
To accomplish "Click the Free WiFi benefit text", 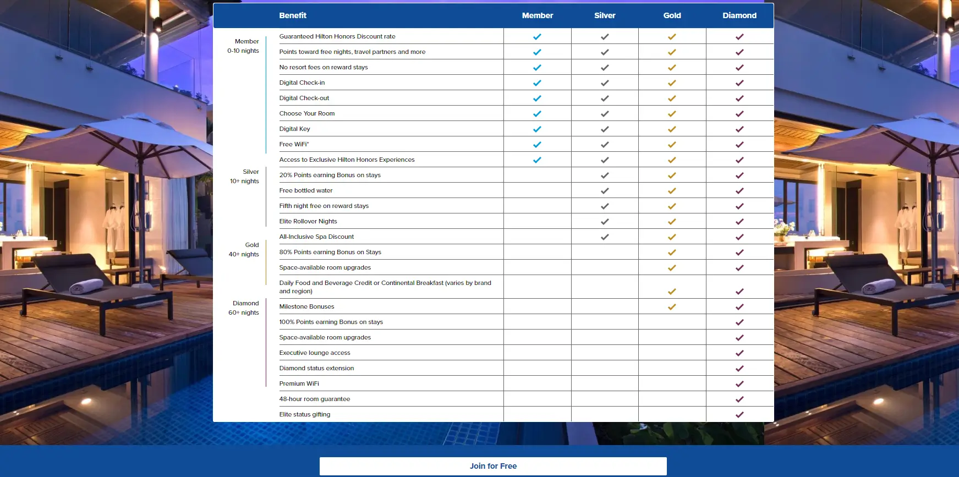I will pyautogui.click(x=294, y=144).
